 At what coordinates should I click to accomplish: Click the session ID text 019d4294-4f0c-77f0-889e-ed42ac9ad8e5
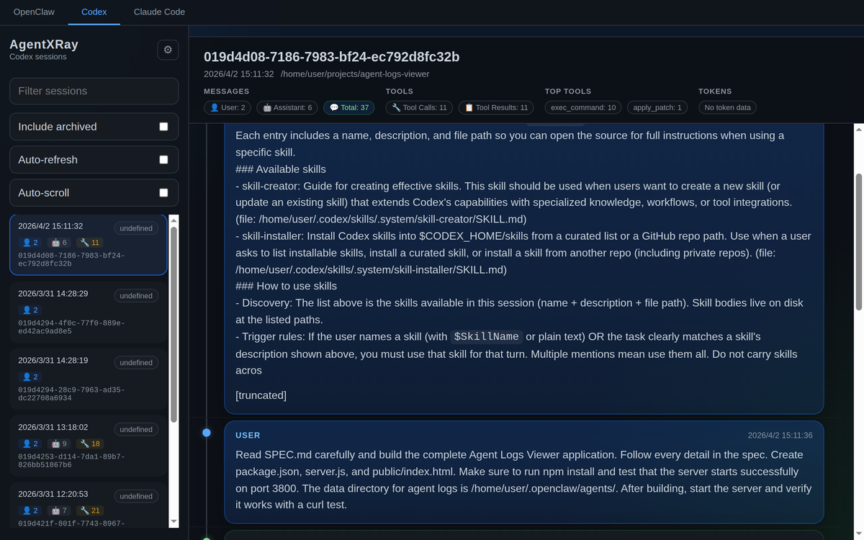click(71, 327)
